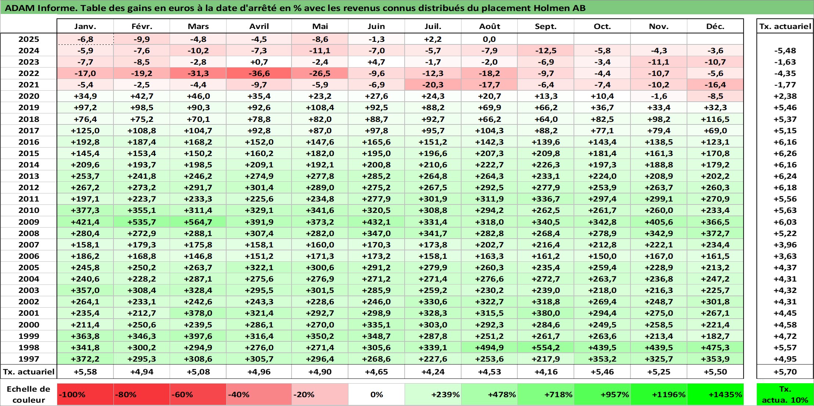Select the +3,63 actuarial rate for 2006

point(785,256)
